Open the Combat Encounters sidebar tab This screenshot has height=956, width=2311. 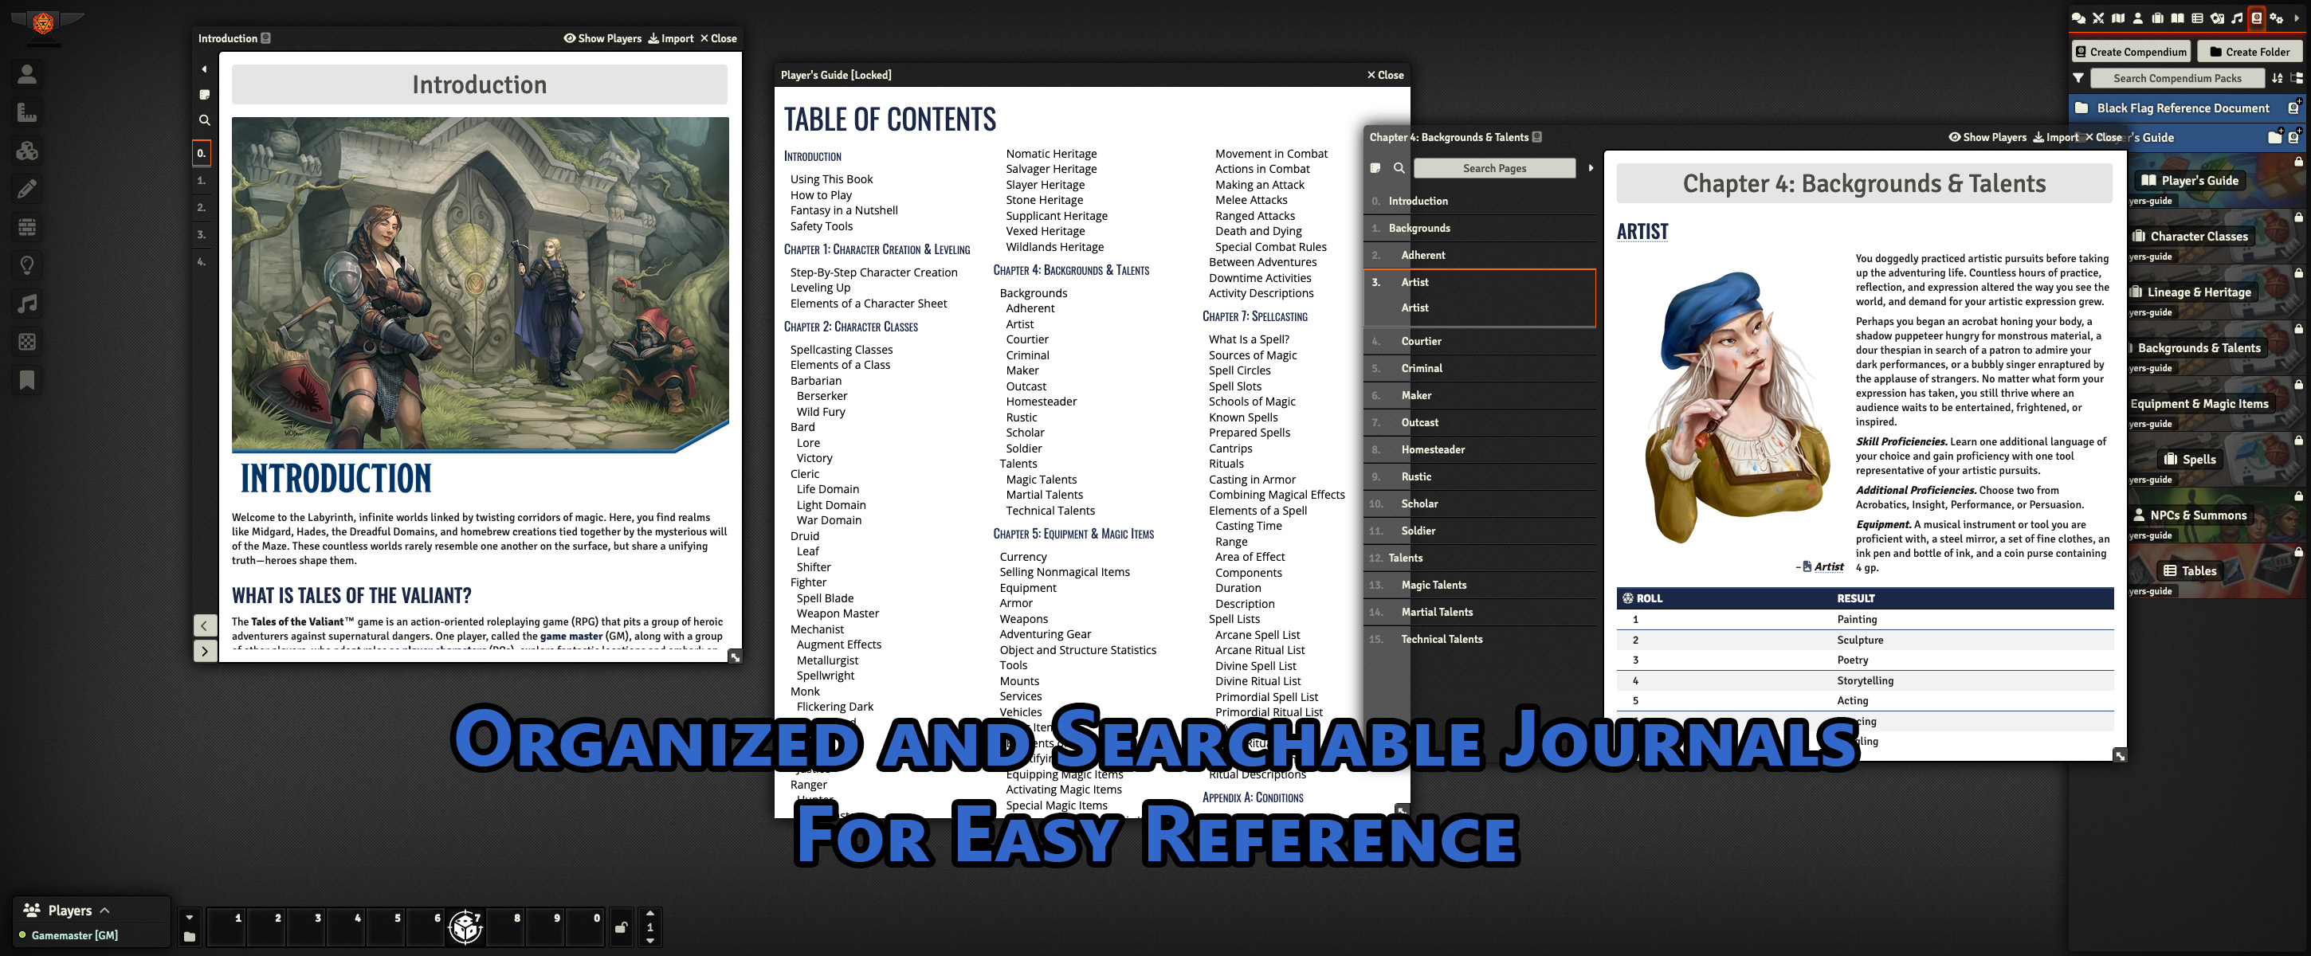[x=2098, y=18]
